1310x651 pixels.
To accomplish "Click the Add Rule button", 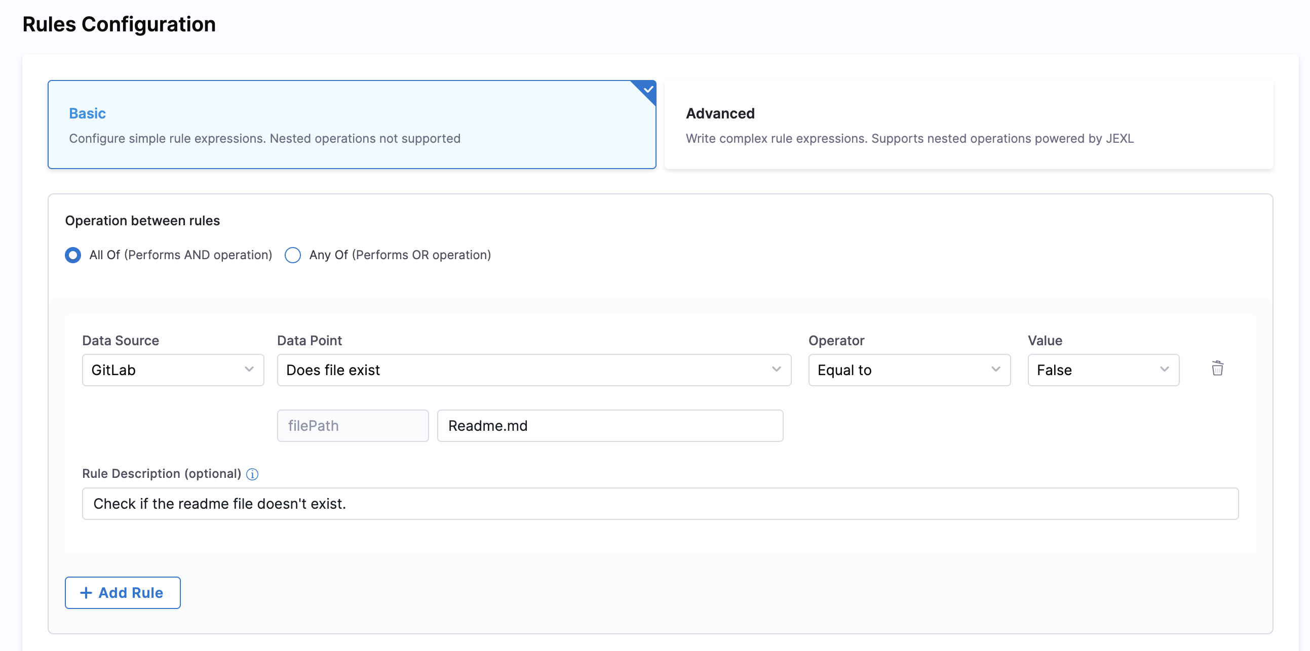I will (x=123, y=593).
